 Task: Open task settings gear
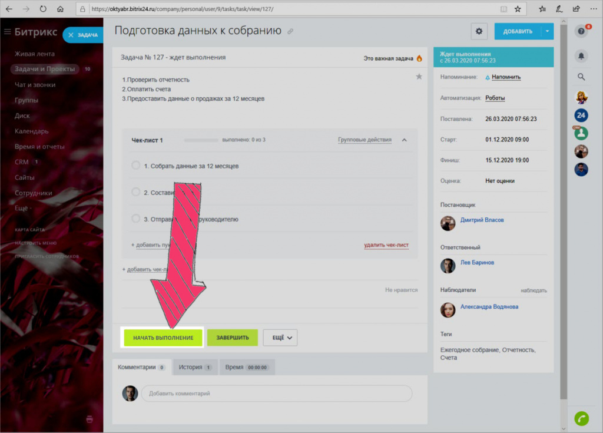click(x=479, y=31)
